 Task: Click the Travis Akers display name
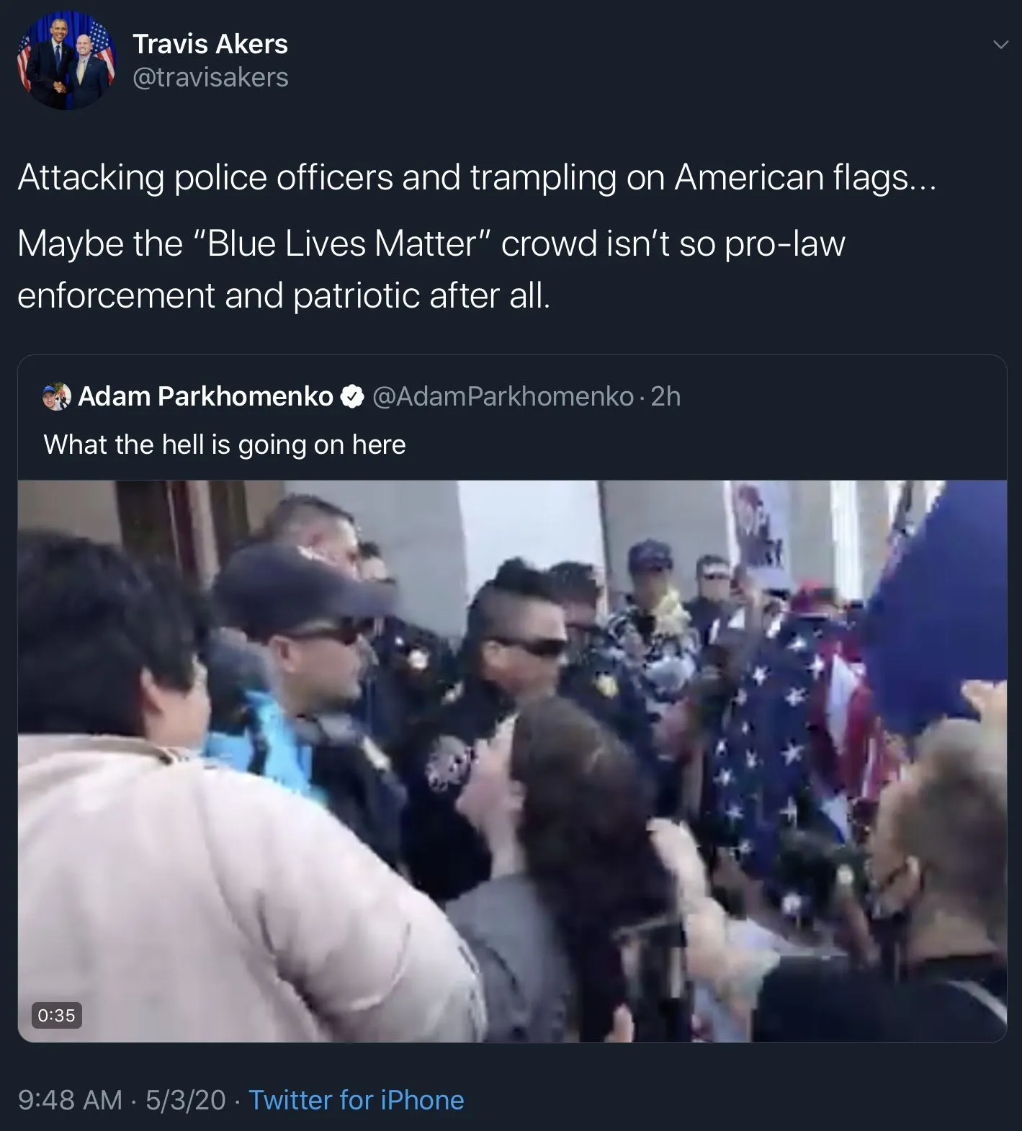click(210, 44)
